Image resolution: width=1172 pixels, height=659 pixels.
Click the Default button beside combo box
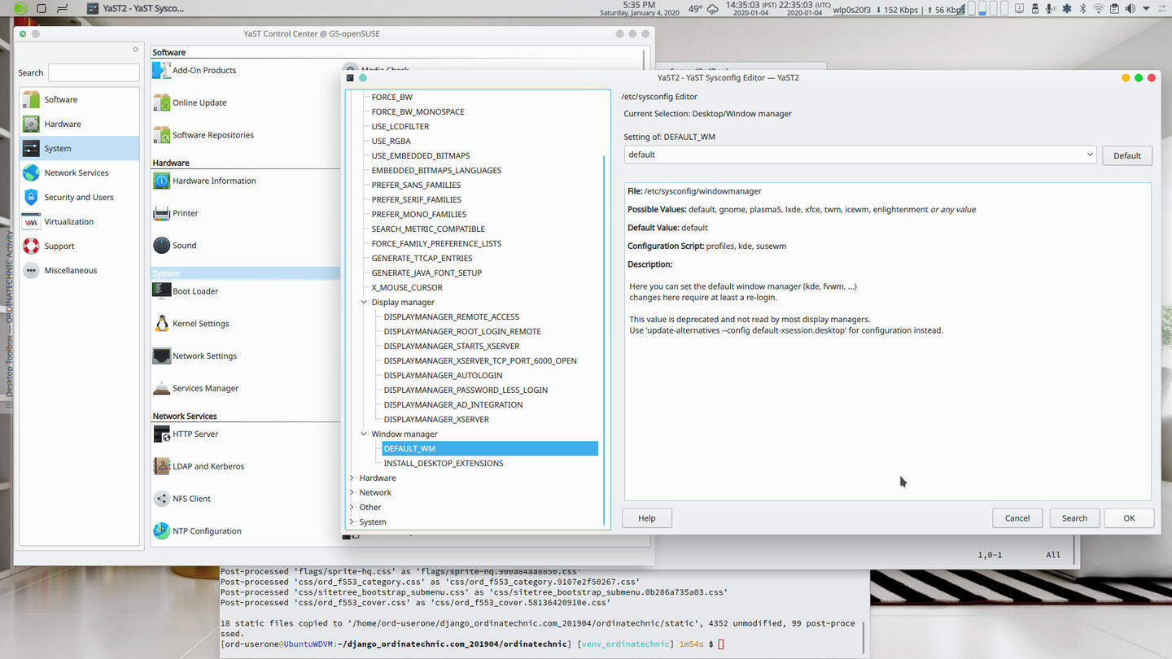pyautogui.click(x=1127, y=155)
